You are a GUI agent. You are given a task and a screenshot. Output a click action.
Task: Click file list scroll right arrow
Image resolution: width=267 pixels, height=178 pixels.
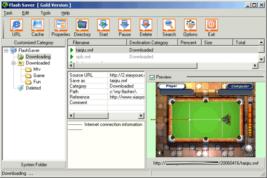(255, 66)
